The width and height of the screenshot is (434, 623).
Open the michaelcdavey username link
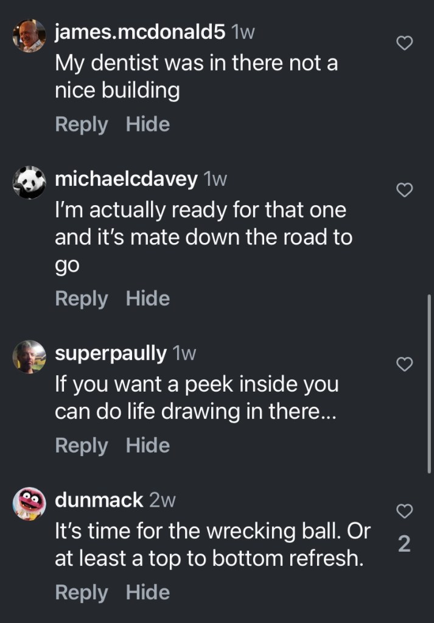pos(126,179)
